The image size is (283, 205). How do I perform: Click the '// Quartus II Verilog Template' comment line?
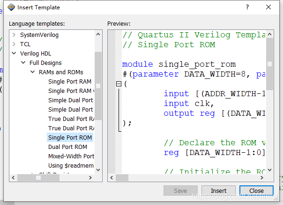[194, 35]
